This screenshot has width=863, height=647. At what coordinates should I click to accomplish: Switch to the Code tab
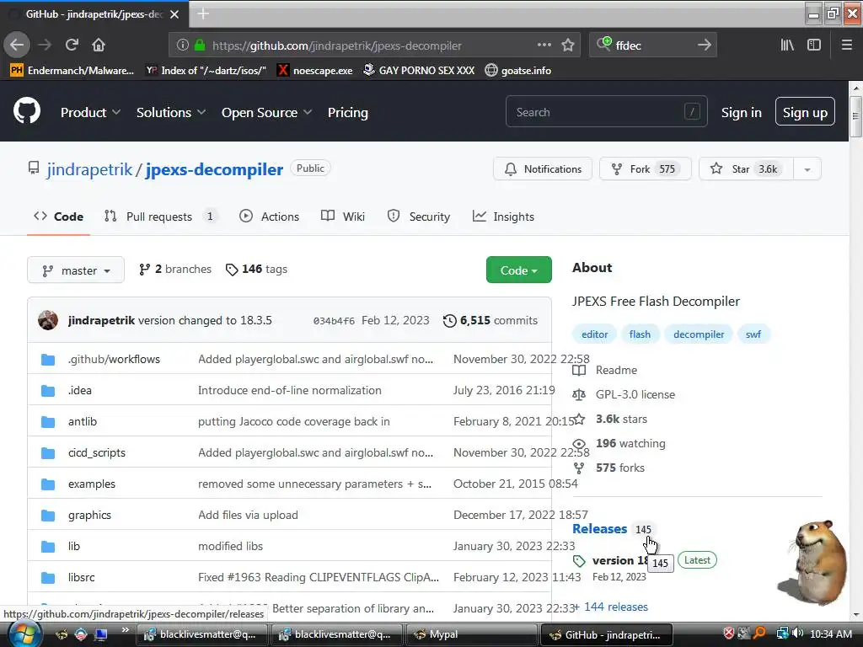[58, 217]
